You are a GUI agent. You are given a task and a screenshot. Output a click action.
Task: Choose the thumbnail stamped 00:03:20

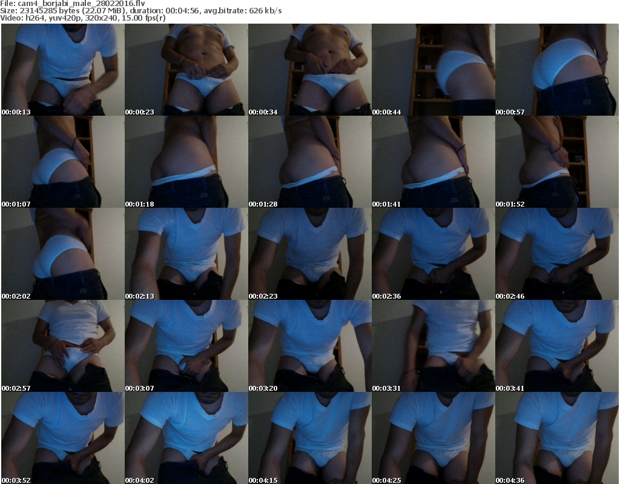[309, 346]
